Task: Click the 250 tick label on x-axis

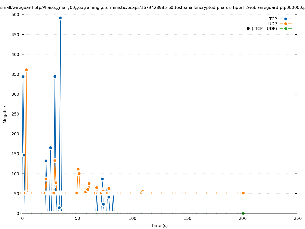Action: pyautogui.click(x=297, y=218)
